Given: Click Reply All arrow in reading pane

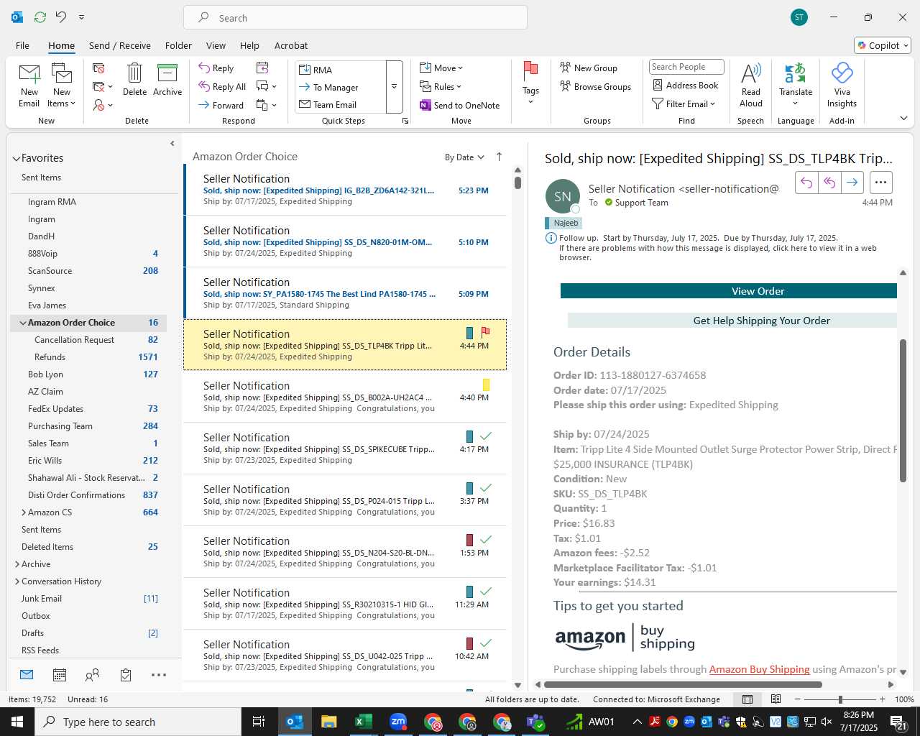Looking at the screenshot, I should (829, 183).
